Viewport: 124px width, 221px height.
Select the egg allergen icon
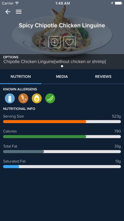pyautogui.click(x=37, y=98)
